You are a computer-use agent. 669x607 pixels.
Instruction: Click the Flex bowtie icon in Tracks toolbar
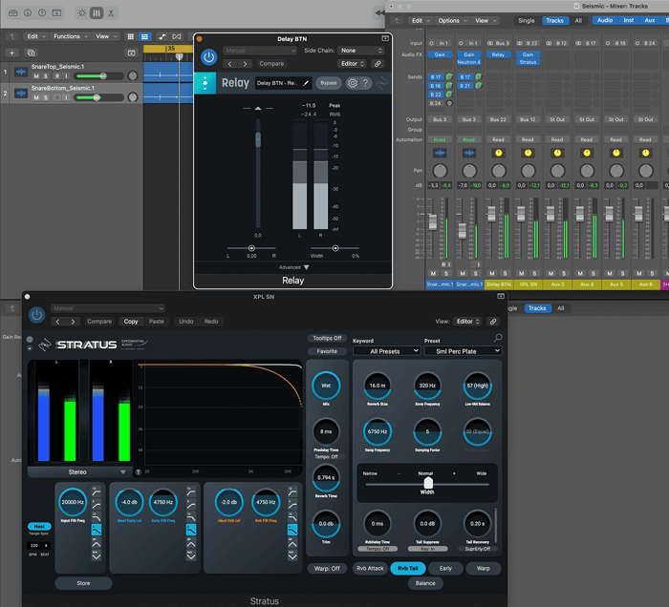[176, 36]
